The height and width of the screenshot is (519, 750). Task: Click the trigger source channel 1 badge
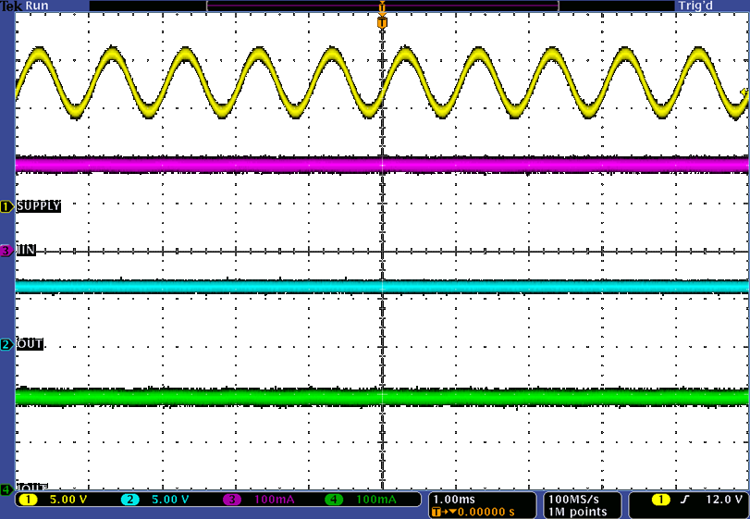pyautogui.click(x=660, y=500)
